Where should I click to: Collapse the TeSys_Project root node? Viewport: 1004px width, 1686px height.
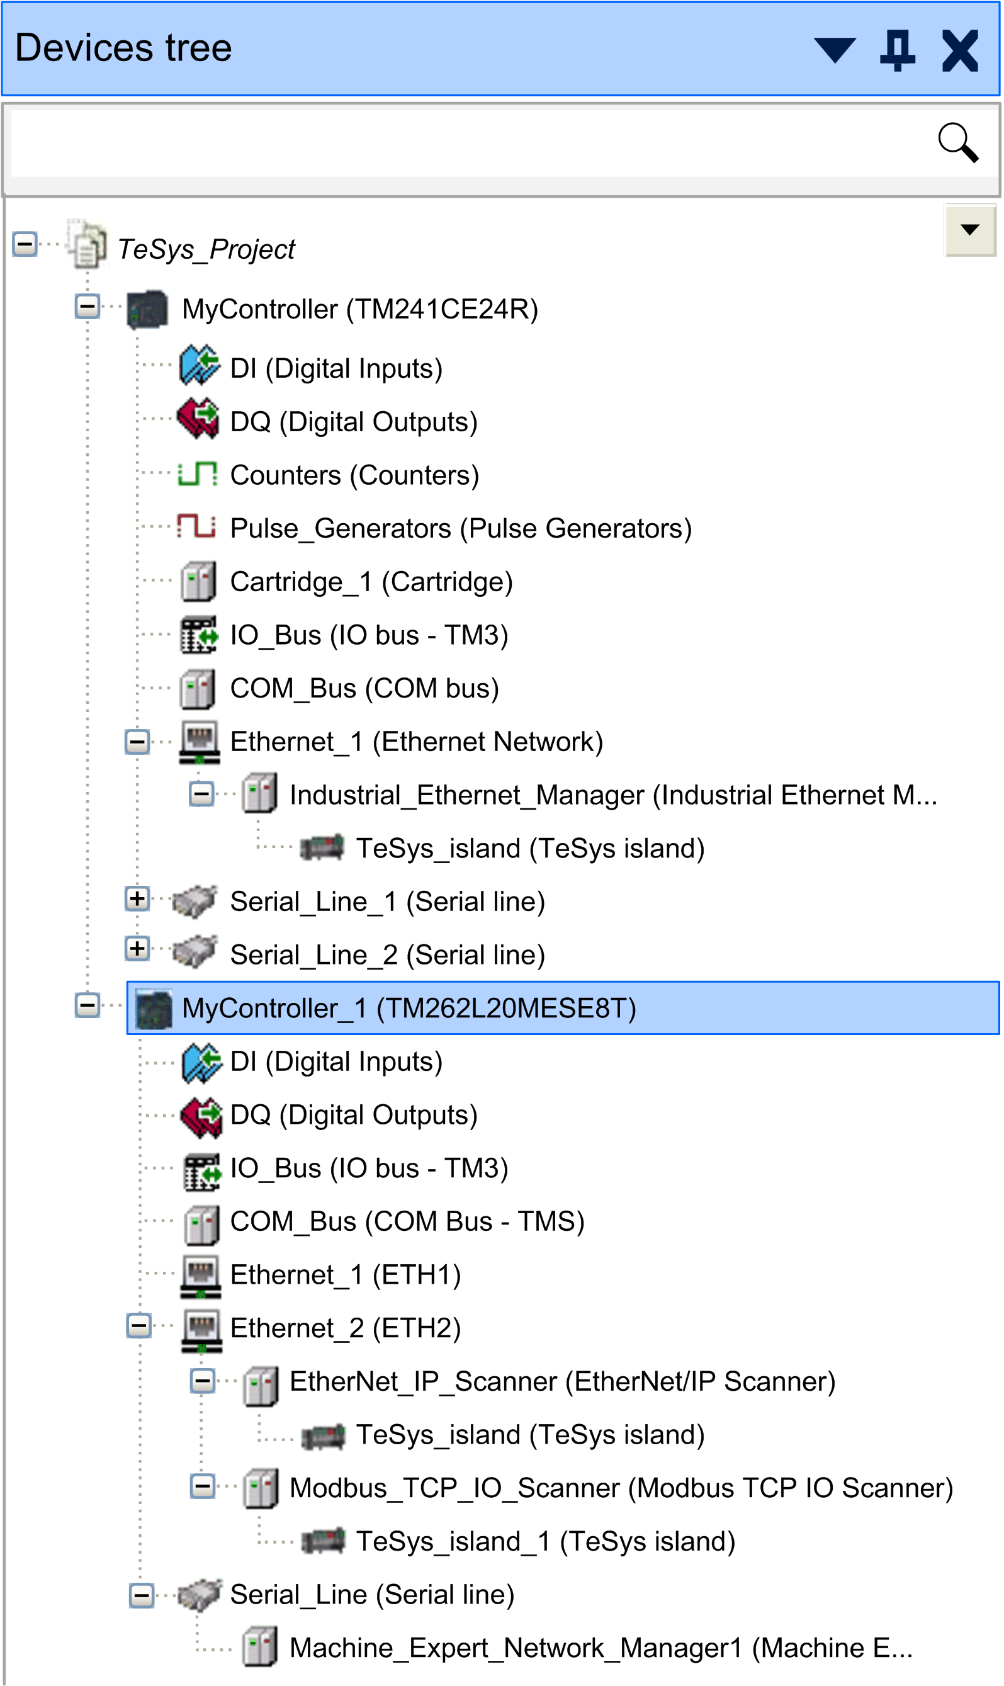(25, 244)
